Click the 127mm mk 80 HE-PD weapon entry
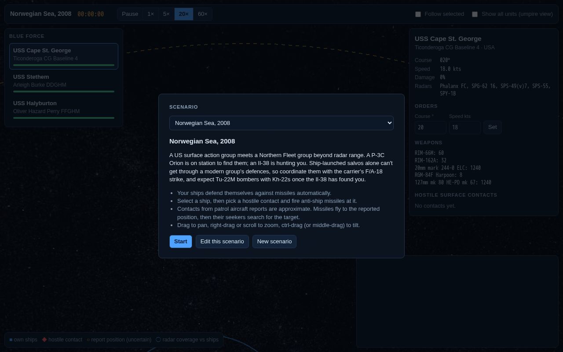The width and height of the screenshot is (563, 352). tap(453, 183)
